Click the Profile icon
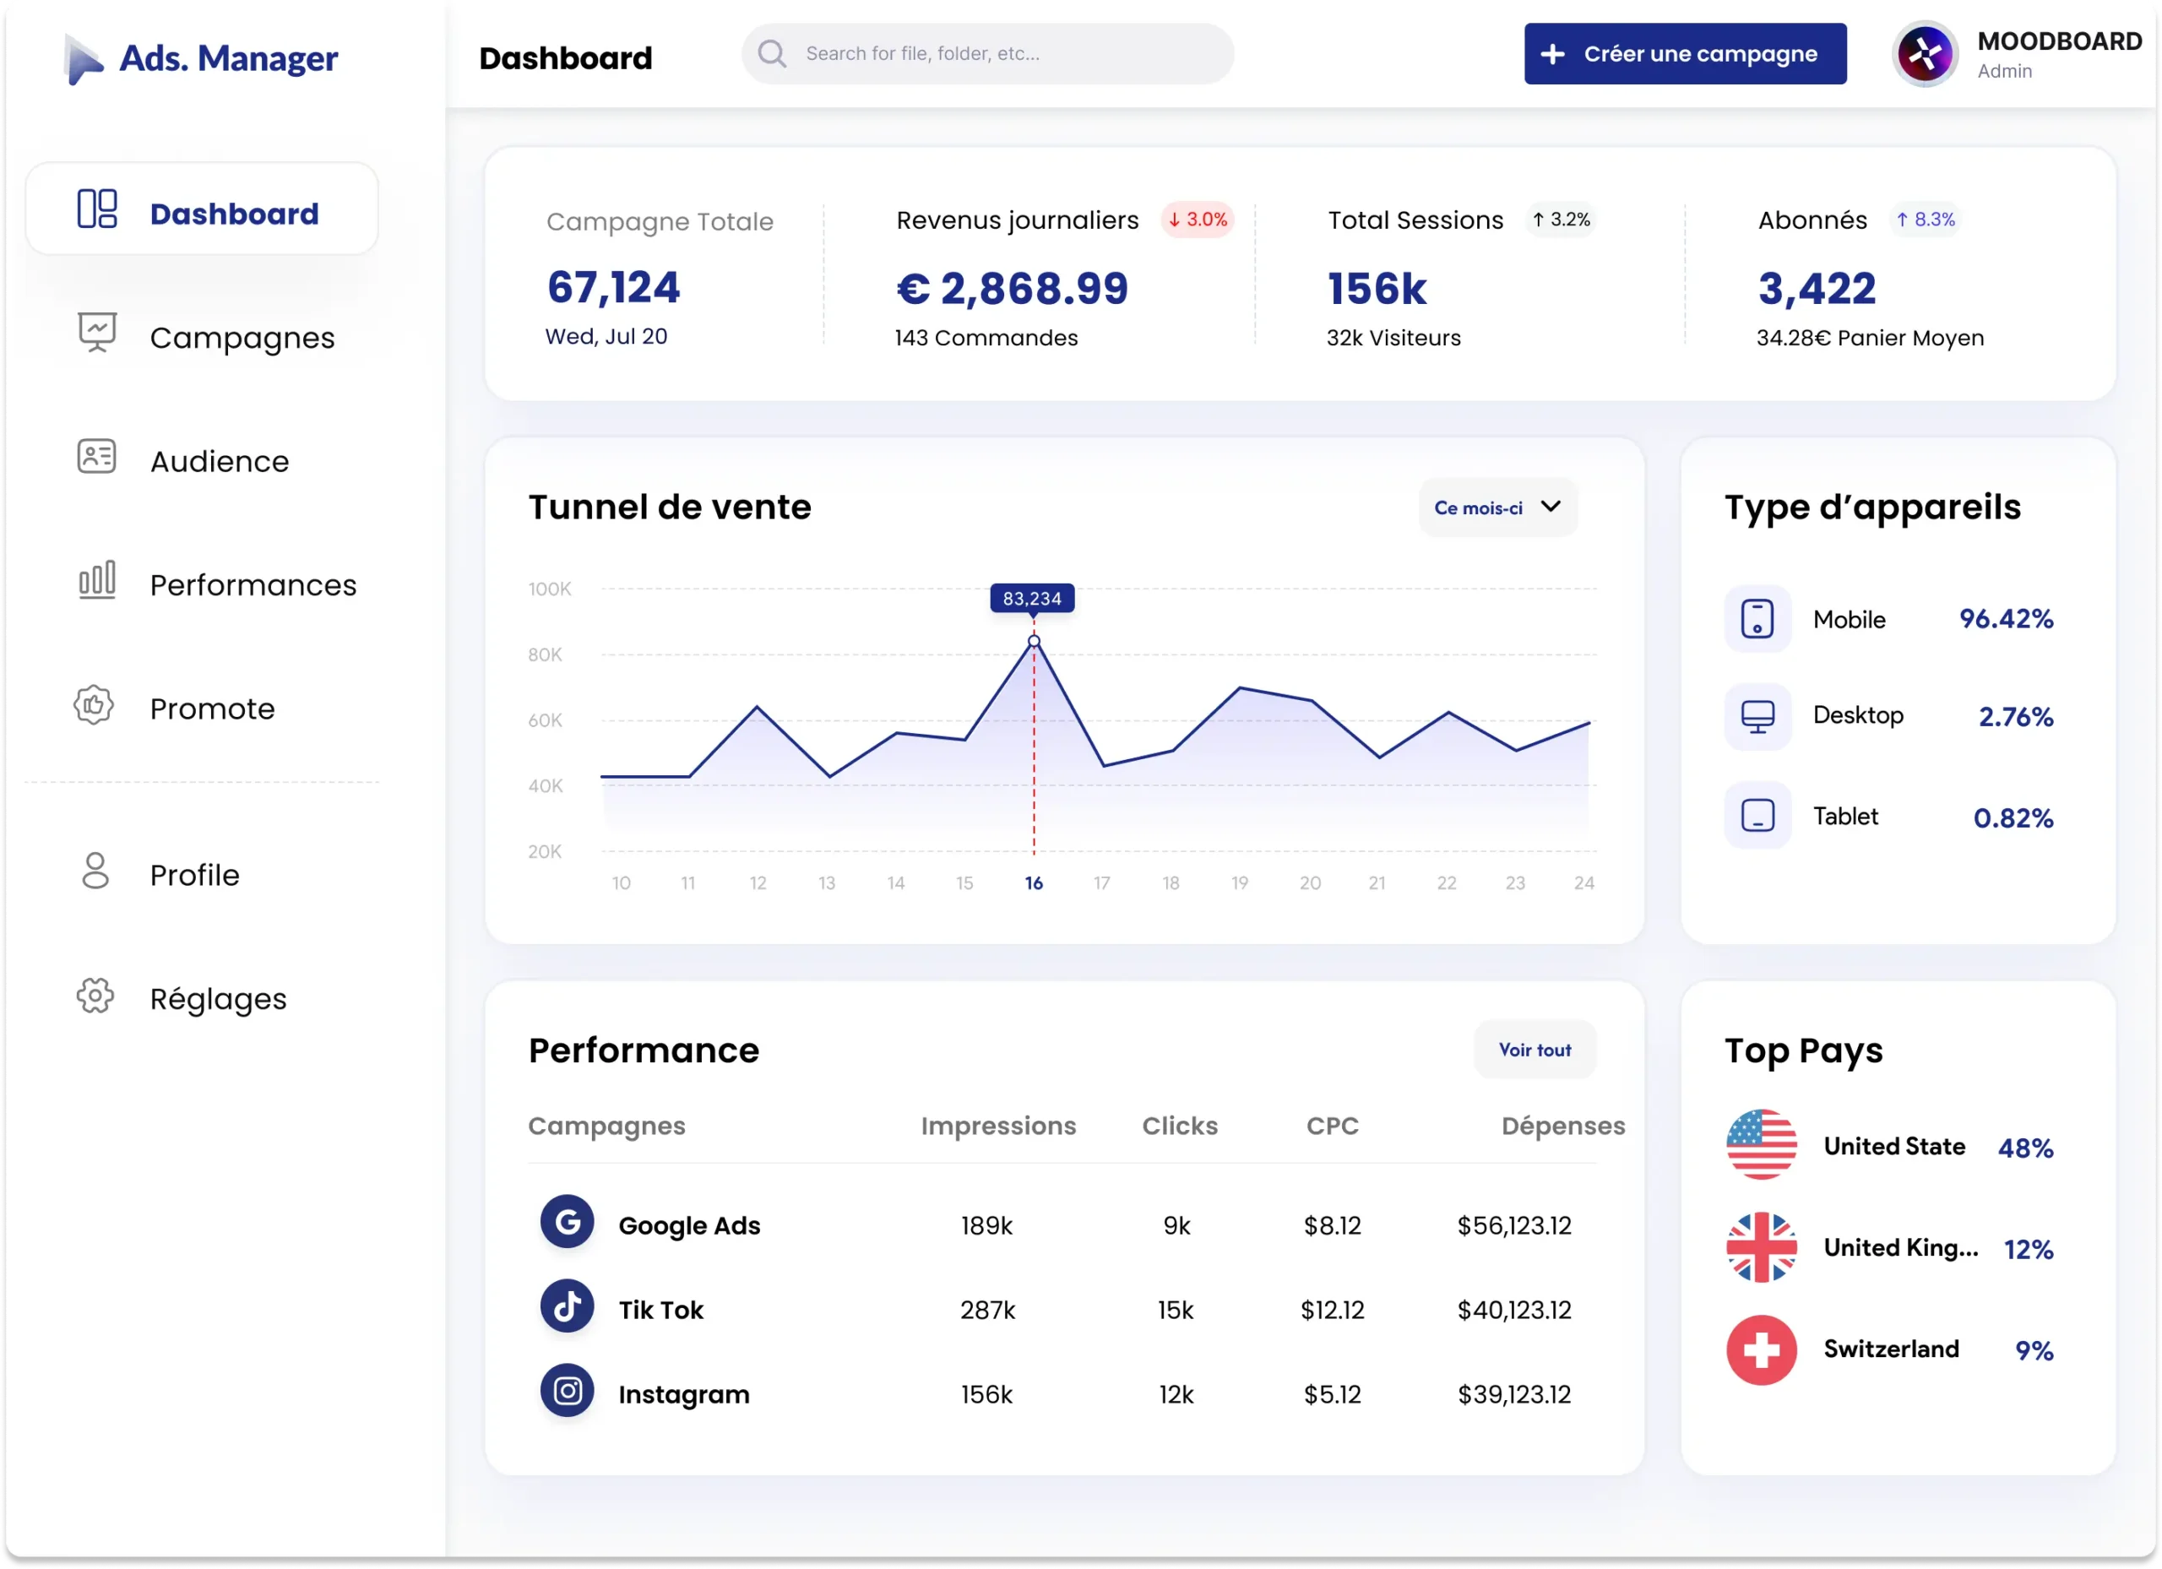2162x1569 pixels. [x=95, y=871]
